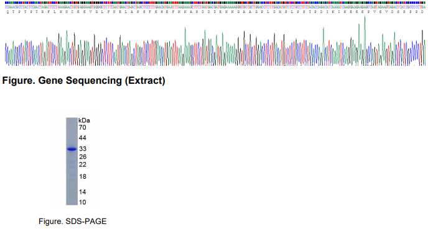Select the 44 kDa marker label

pyautogui.click(x=83, y=138)
